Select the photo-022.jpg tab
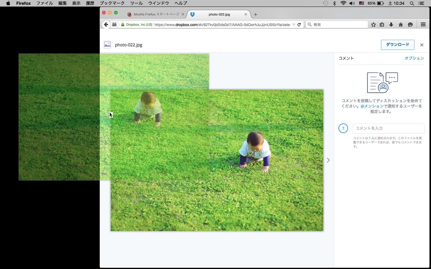 219,15
